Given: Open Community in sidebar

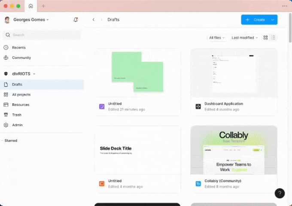Looking at the screenshot, I should (21, 58).
